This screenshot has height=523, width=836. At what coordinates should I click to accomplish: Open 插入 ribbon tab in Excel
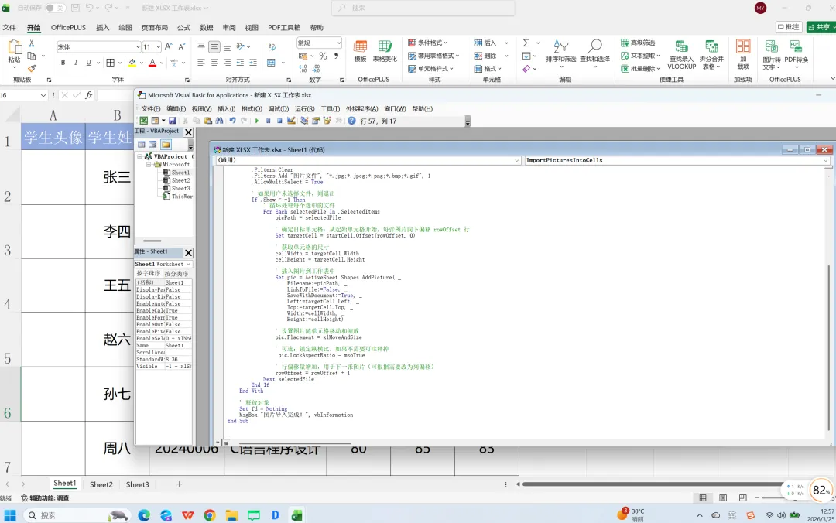[x=102, y=28]
